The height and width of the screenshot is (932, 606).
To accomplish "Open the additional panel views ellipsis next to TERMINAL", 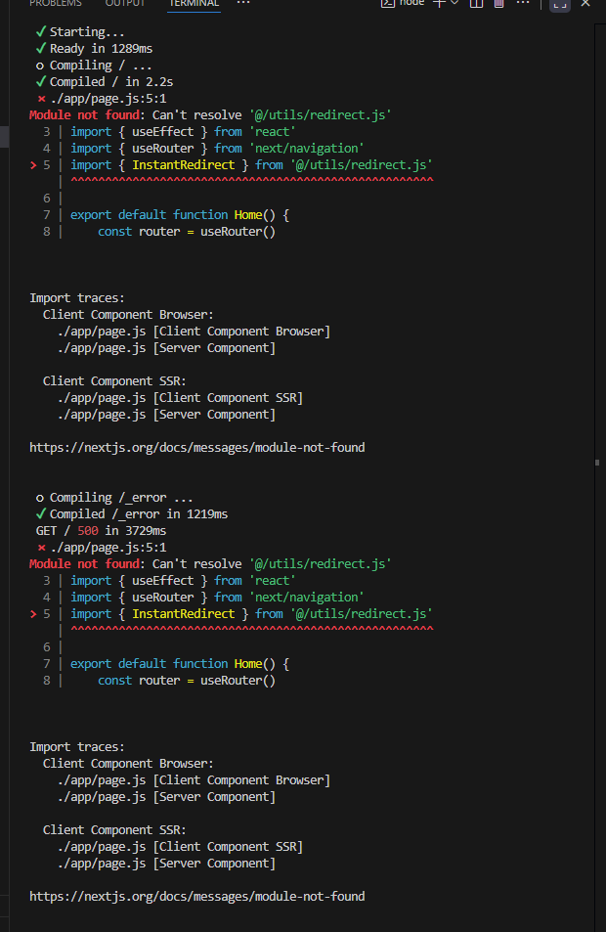I will click(x=243, y=3).
